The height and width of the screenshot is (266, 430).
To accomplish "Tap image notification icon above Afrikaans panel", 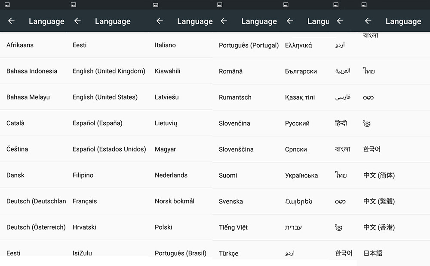I will (7, 5).
